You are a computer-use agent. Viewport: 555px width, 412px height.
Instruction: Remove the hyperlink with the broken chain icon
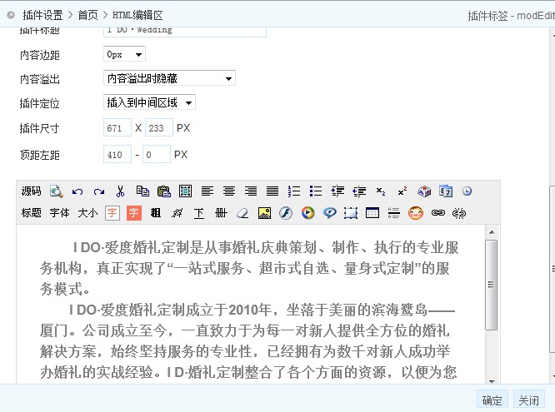point(459,213)
